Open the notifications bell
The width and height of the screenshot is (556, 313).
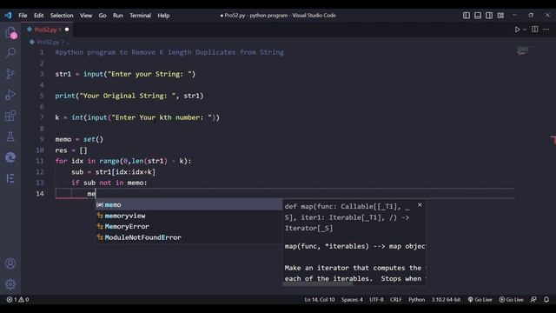(x=546, y=299)
